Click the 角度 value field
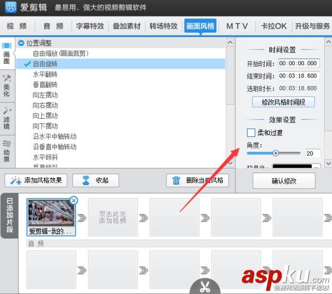The image size is (332, 294). [313, 153]
